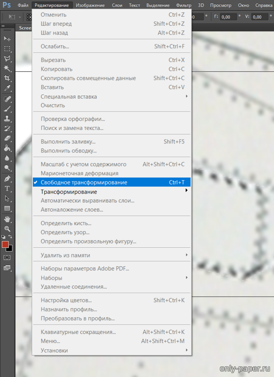Expand the Трансформирование submenu
274x377 pixels.
pos(69,192)
